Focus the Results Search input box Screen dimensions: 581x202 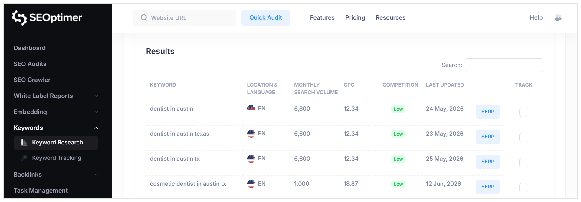pos(504,65)
